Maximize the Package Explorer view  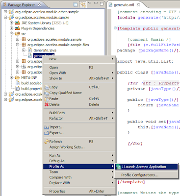point(102,3)
